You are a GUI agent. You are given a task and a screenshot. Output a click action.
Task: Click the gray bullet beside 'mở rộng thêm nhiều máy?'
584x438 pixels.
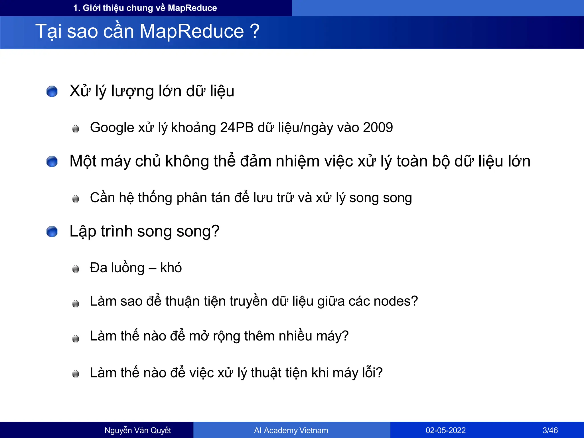[x=76, y=339]
